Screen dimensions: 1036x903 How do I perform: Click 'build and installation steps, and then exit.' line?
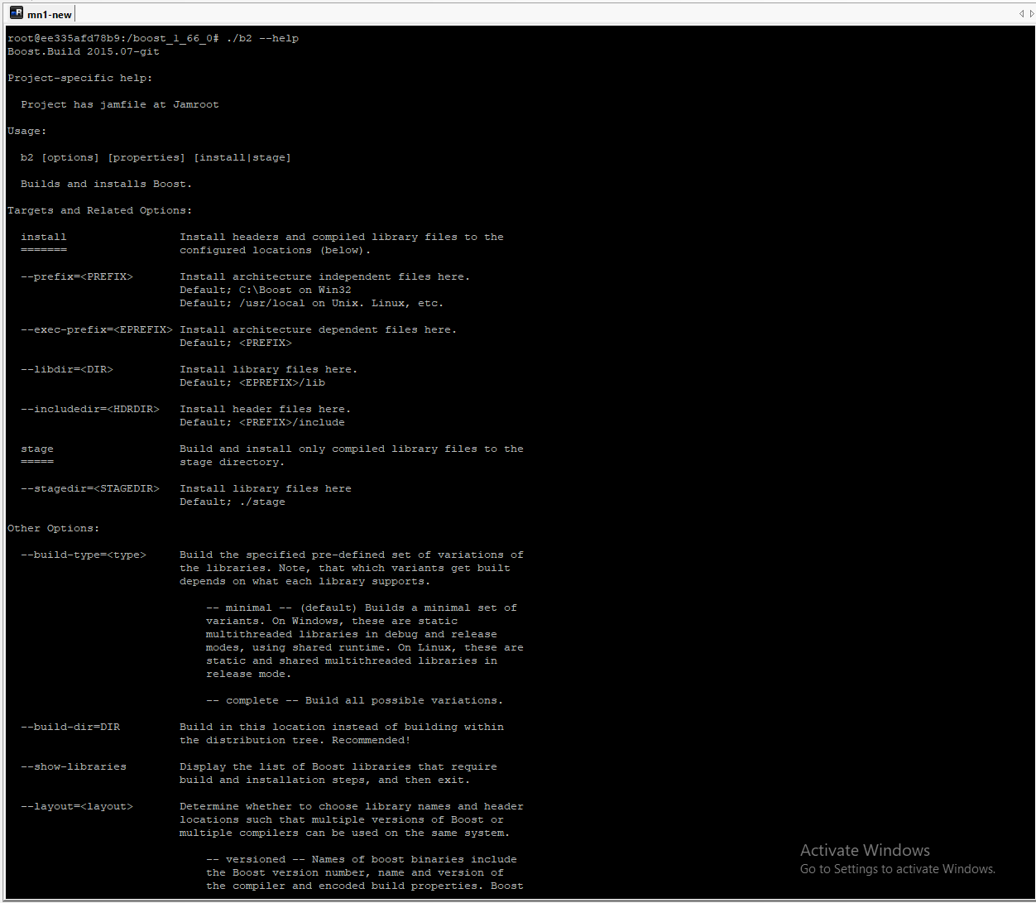coord(325,780)
